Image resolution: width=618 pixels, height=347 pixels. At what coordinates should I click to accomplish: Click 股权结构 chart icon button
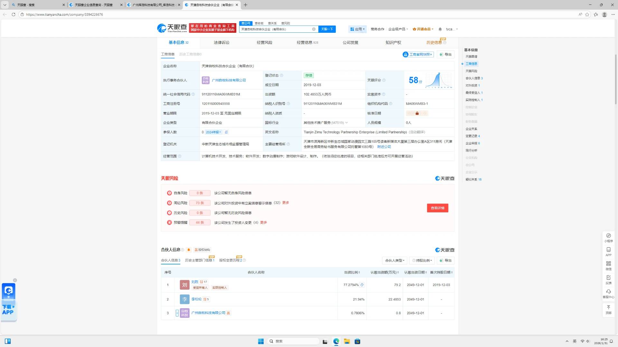[202, 250]
